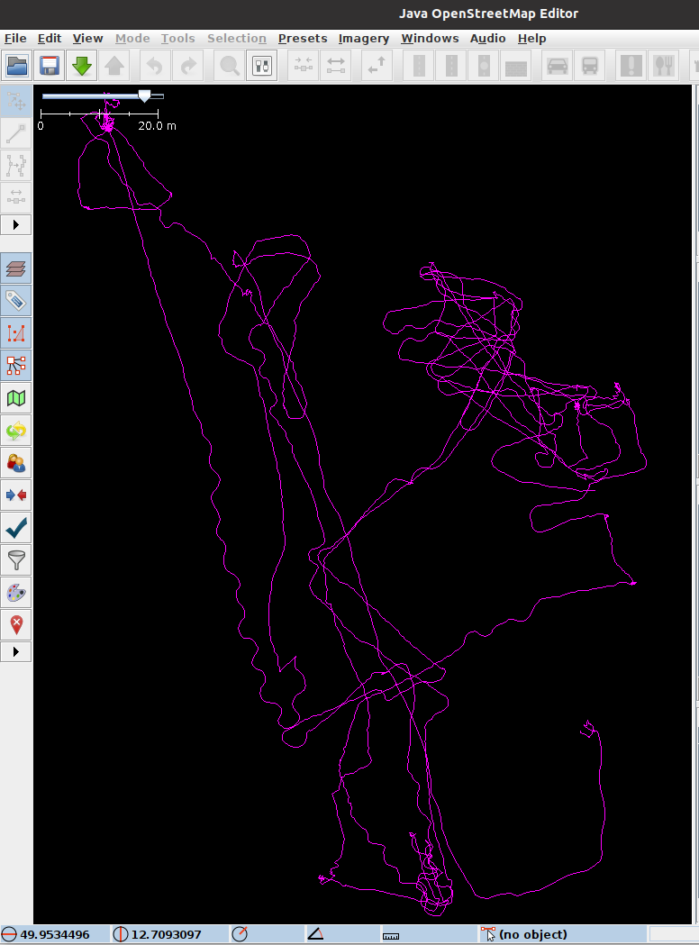Image resolution: width=699 pixels, height=945 pixels.
Task: Toggle the Validation checkmark panel
Action: 16,528
